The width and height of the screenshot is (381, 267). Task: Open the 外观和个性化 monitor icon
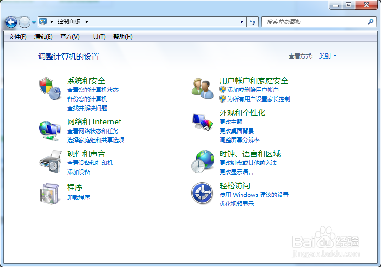coord(203,122)
